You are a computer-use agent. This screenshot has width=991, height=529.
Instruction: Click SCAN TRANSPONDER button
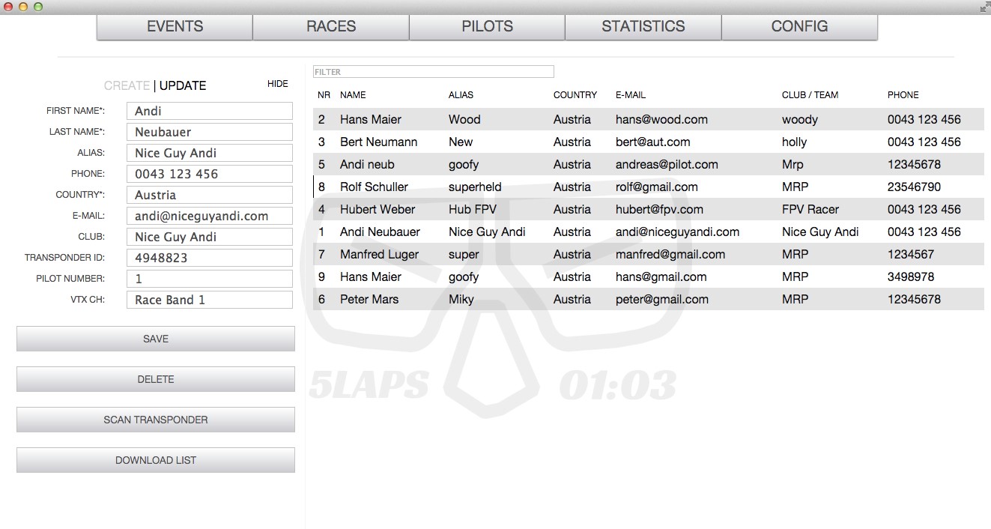[156, 420]
